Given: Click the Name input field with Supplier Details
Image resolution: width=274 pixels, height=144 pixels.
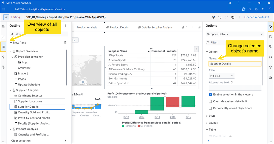Looking at the screenshot, I should tap(235, 64).
